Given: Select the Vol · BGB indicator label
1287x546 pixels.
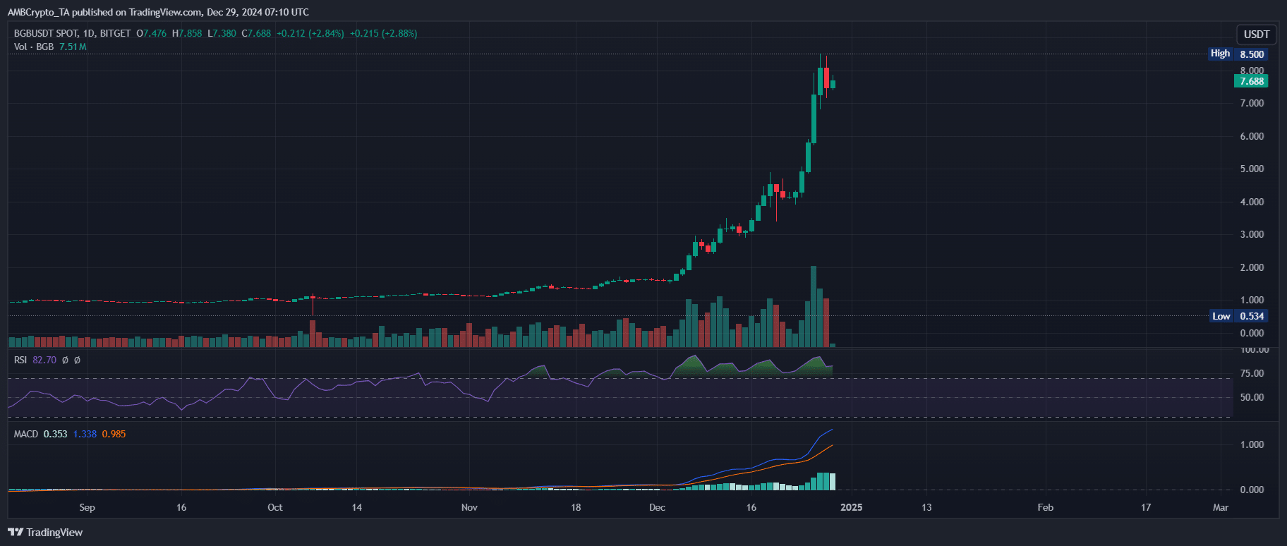Looking at the screenshot, I should (x=34, y=47).
